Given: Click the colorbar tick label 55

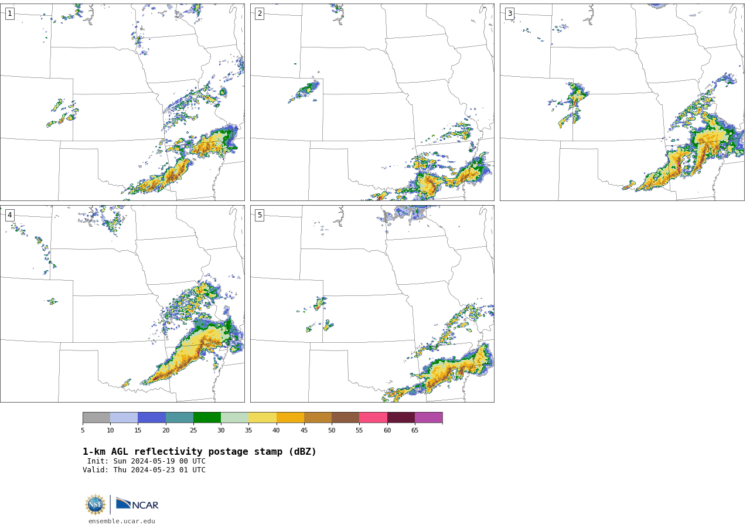Looking at the screenshot, I should pyautogui.click(x=359, y=431).
